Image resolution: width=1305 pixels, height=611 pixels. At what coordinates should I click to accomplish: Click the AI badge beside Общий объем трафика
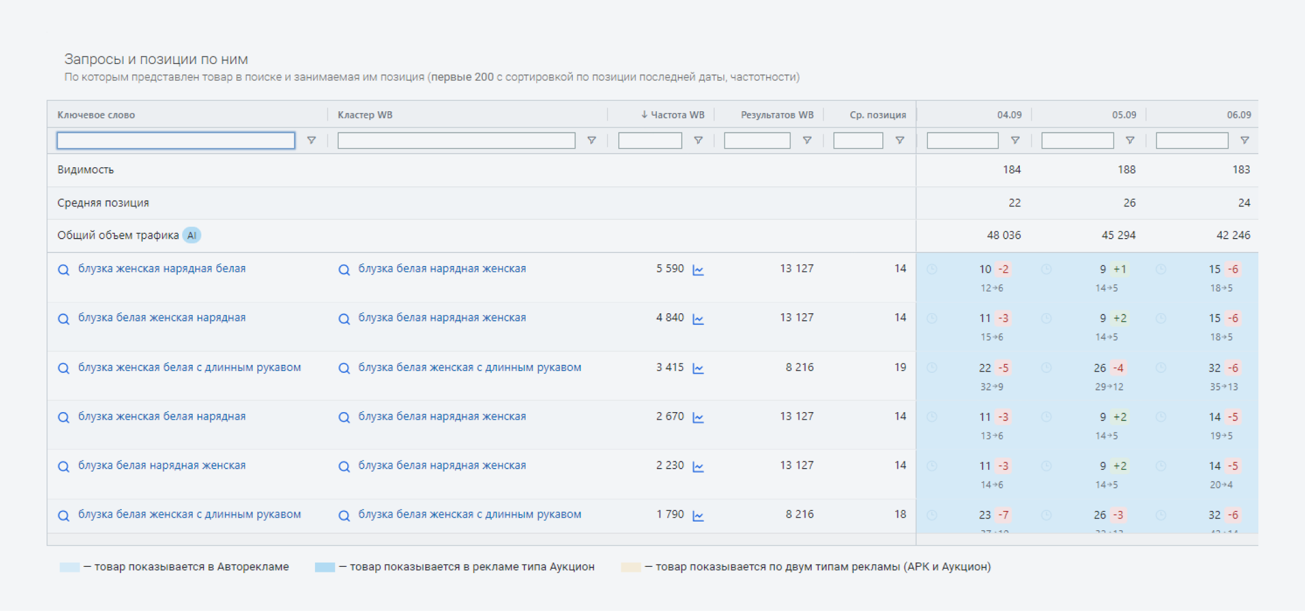[x=191, y=236]
